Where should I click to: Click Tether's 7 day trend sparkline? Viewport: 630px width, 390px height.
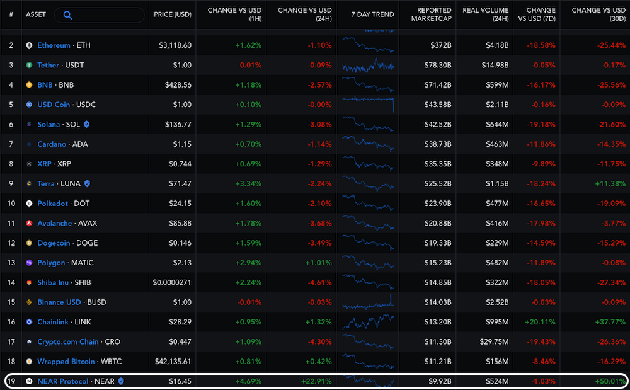pos(368,65)
